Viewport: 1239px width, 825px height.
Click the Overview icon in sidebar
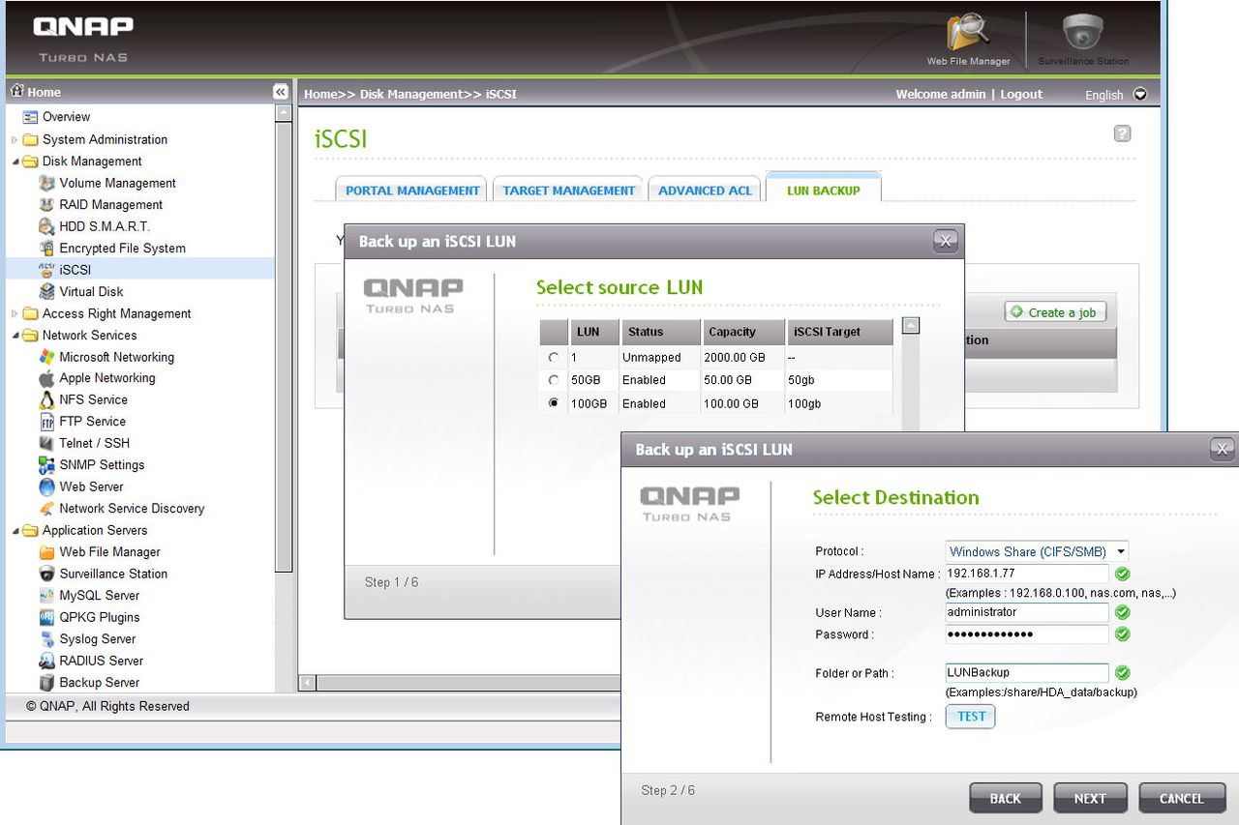30,117
